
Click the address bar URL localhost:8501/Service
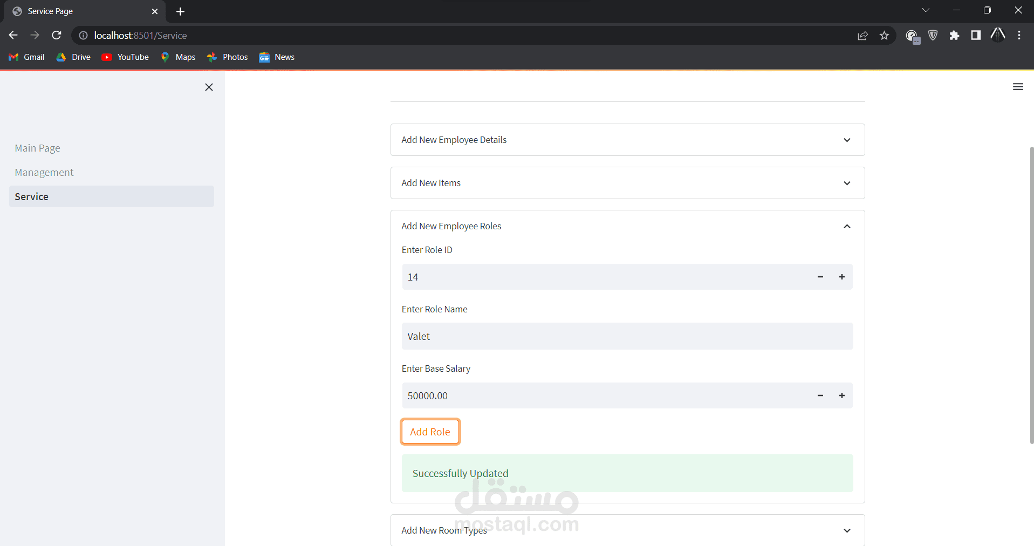[x=140, y=36]
